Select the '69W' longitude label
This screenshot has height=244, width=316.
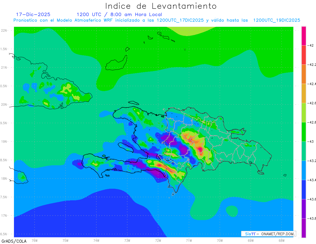[x=251, y=241]
